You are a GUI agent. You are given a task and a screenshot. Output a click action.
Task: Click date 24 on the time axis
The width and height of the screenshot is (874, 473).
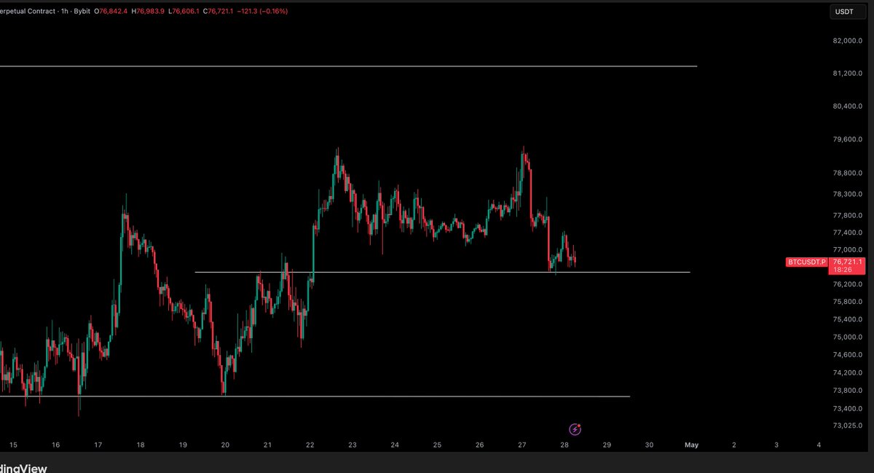(395, 445)
